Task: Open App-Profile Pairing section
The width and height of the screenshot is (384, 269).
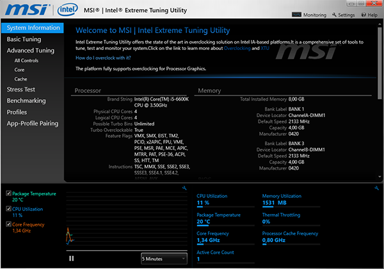Action: [33, 124]
